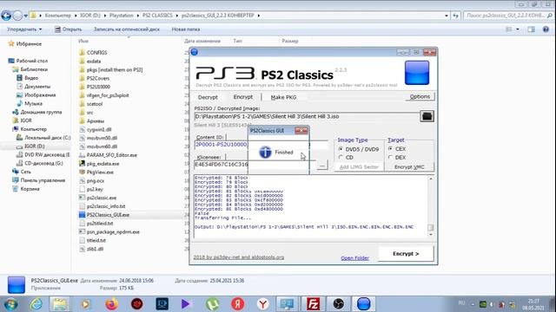The width and height of the screenshot is (556, 312).
Task: Open the Упорядочить dropdown menu
Action: click(x=24, y=29)
